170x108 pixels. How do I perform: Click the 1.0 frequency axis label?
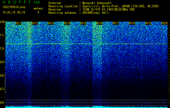pos(2,49)
